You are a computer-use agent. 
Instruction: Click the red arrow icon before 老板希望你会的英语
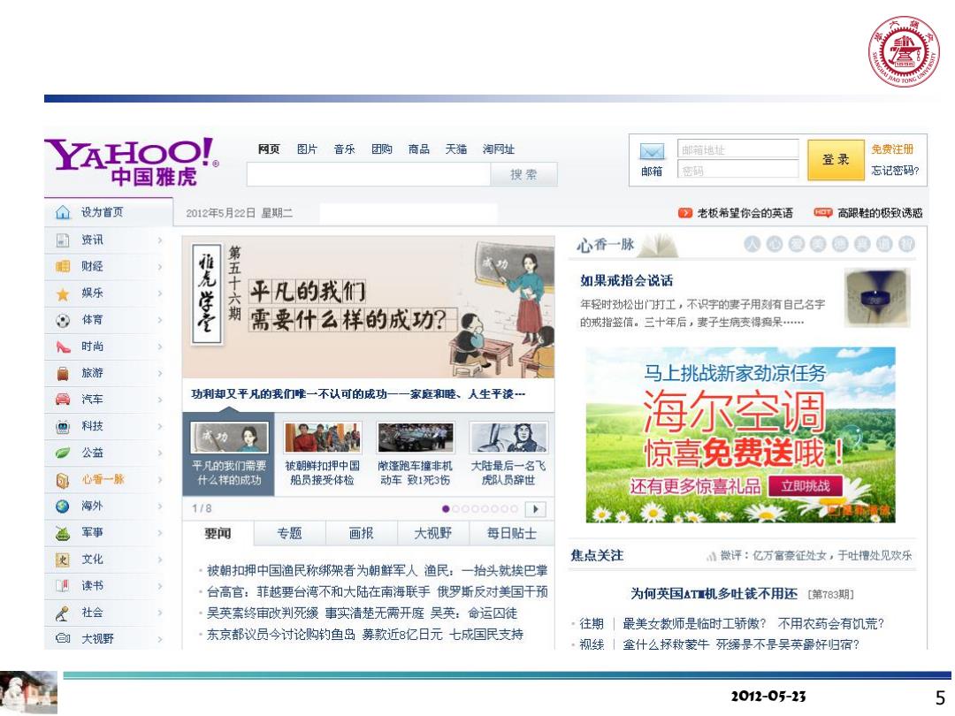685,212
